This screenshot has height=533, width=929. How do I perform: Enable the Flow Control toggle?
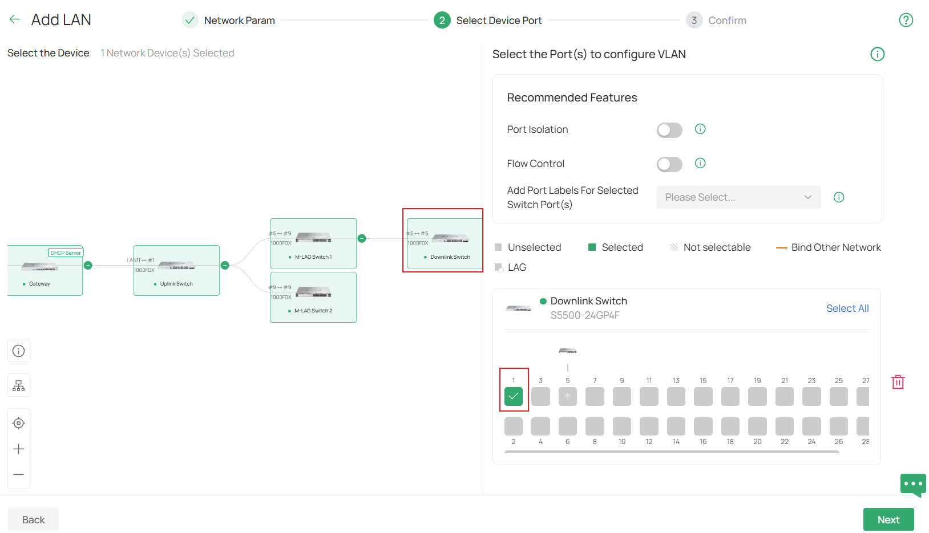click(669, 164)
